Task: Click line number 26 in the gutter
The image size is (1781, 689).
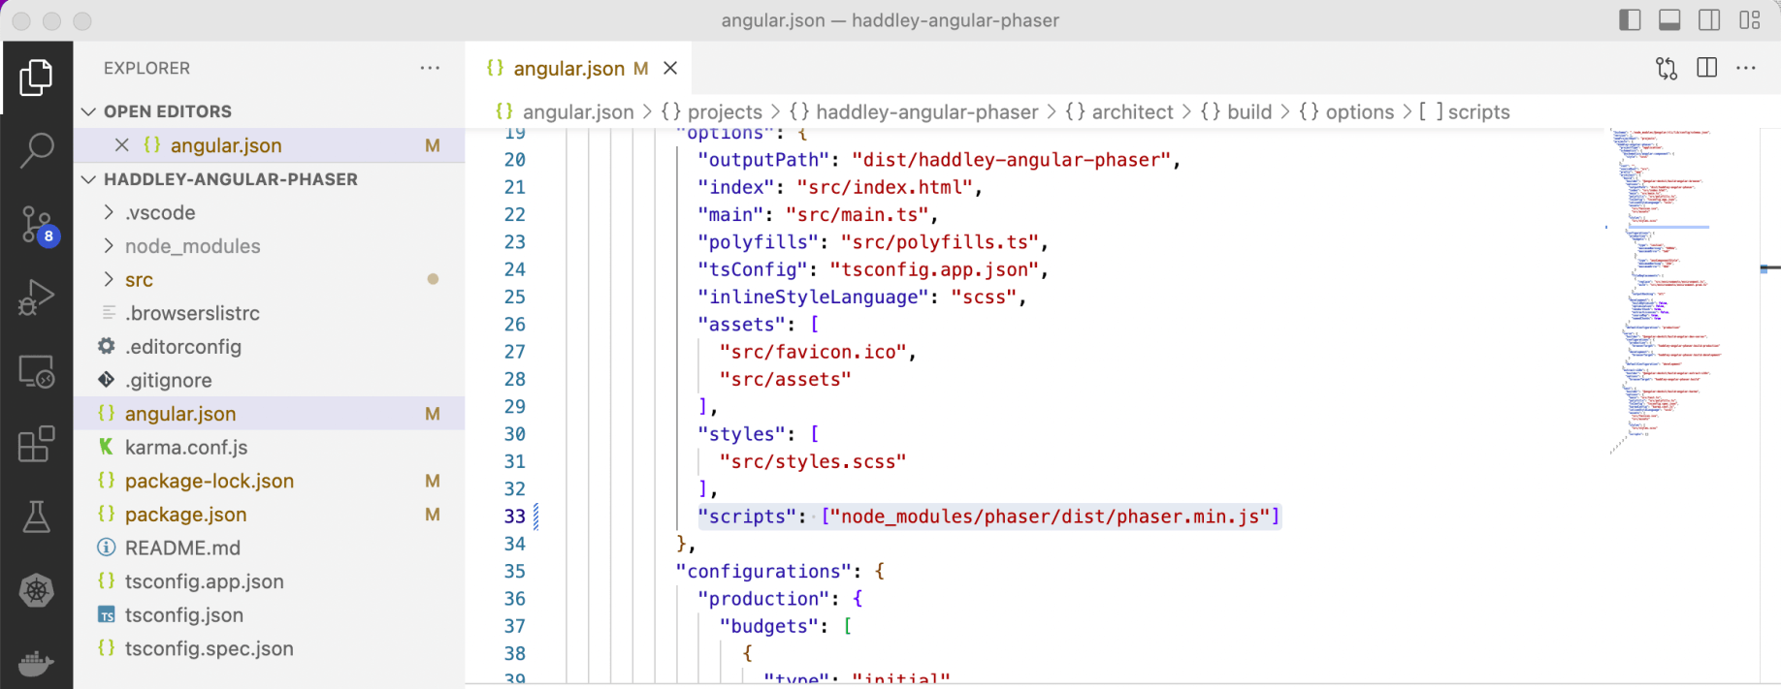Action: [x=514, y=325]
